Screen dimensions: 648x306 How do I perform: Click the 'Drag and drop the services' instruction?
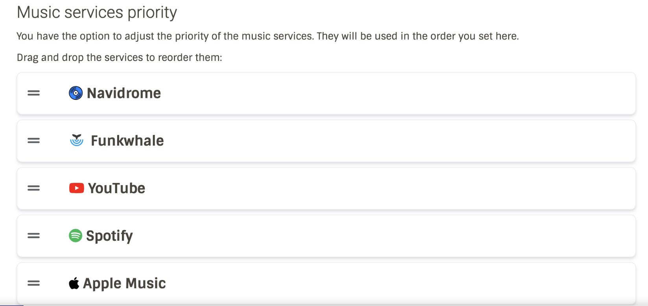point(119,57)
